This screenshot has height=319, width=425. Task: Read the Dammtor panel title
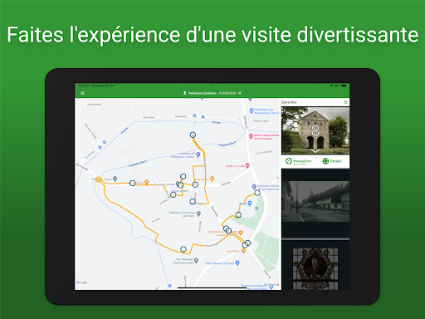coord(289,102)
